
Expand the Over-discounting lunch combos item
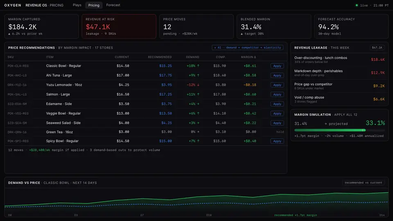[x=339, y=60]
